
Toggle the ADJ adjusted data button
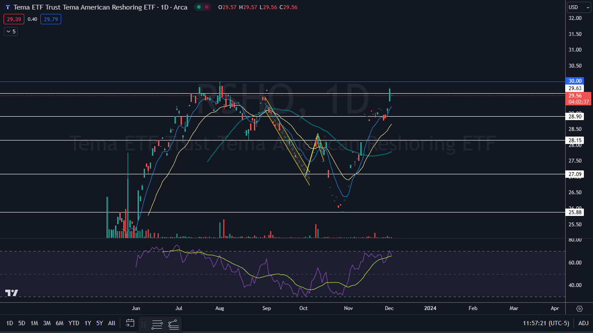(583, 323)
